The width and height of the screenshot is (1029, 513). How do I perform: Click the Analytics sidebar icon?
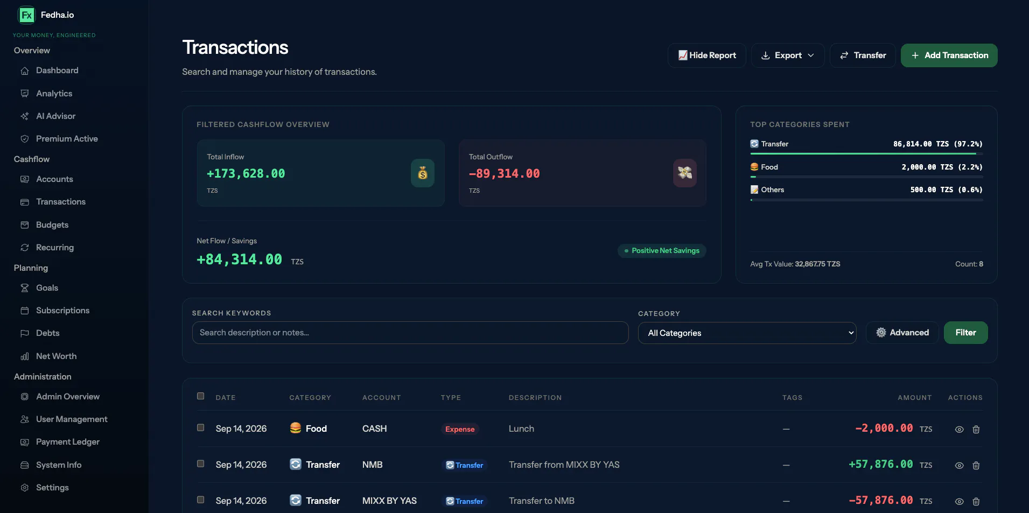(x=25, y=94)
